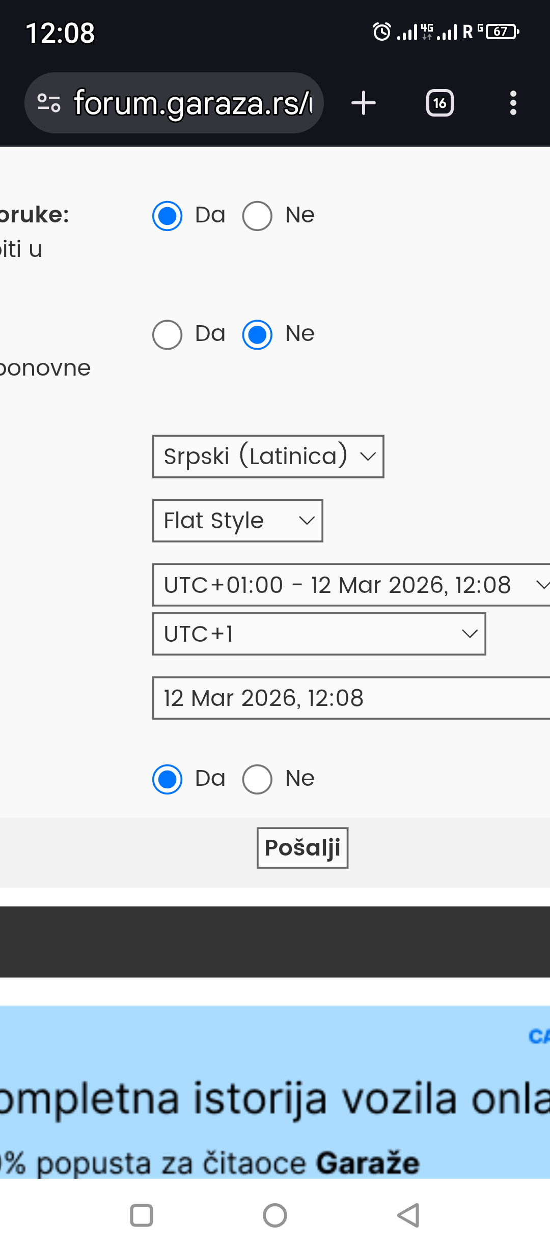Select 'Da' in the second radio group
This screenshot has height=1252, width=550.
click(168, 335)
